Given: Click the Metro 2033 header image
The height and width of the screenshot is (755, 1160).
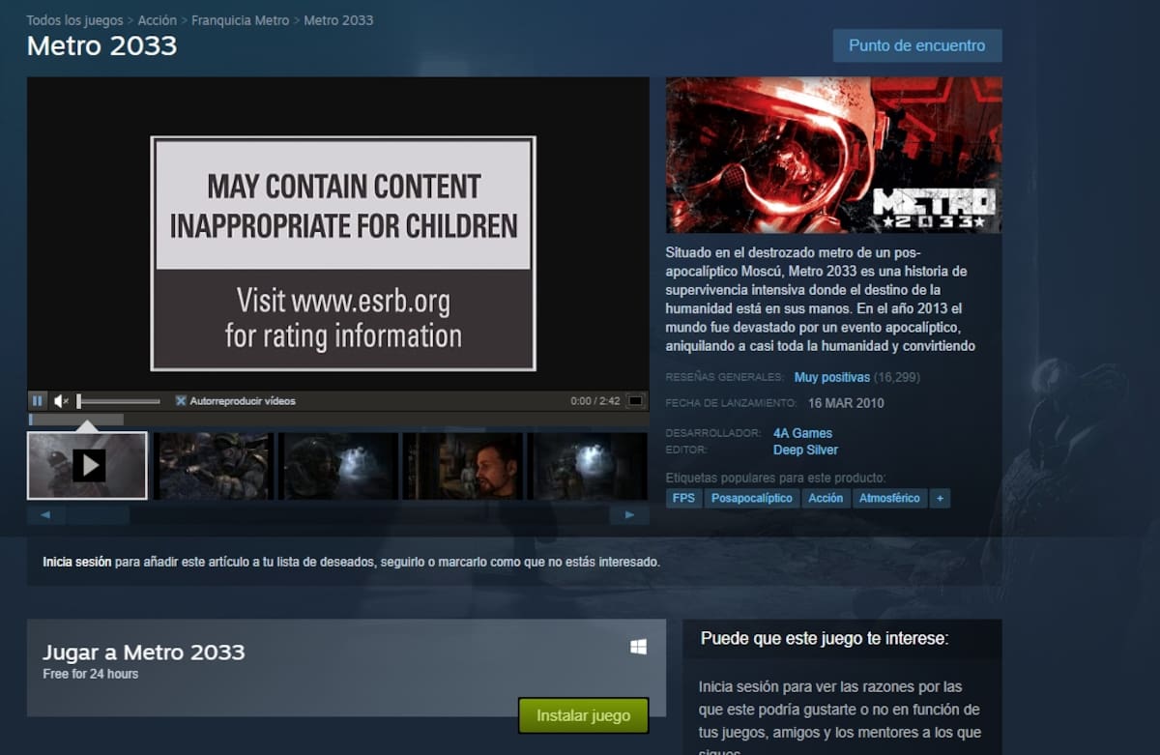Looking at the screenshot, I should (833, 156).
